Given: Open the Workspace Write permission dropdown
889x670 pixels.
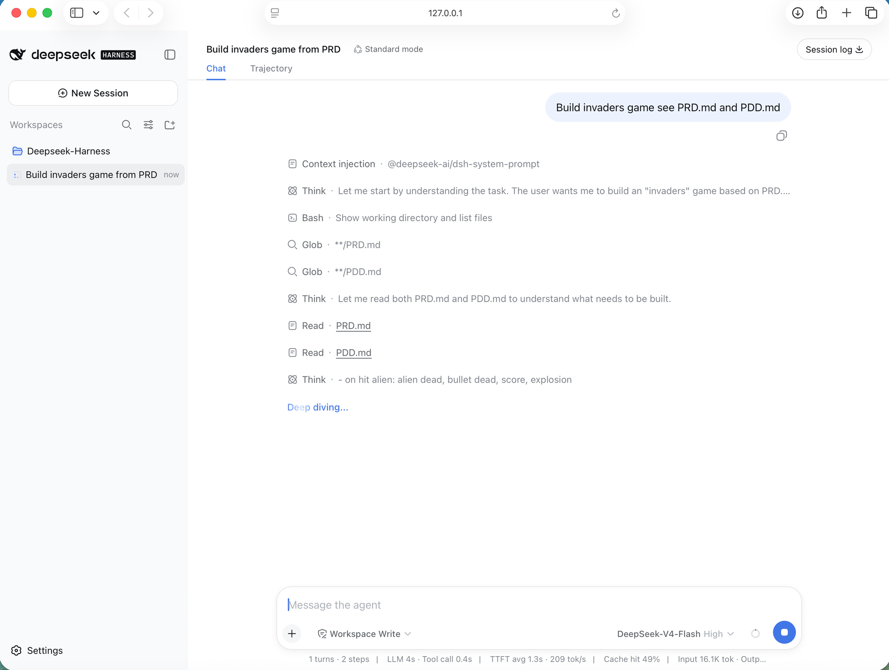Looking at the screenshot, I should pyautogui.click(x=364, y=634).
